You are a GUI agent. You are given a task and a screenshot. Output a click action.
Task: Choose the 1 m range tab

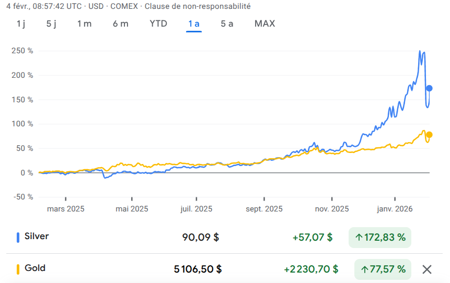tap(84, 23)
